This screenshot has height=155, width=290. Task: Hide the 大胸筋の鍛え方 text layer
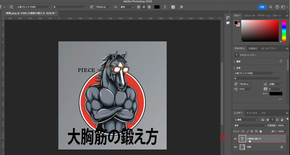(235, 139)
